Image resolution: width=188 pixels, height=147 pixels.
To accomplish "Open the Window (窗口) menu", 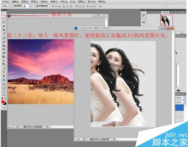I will 92,2.
